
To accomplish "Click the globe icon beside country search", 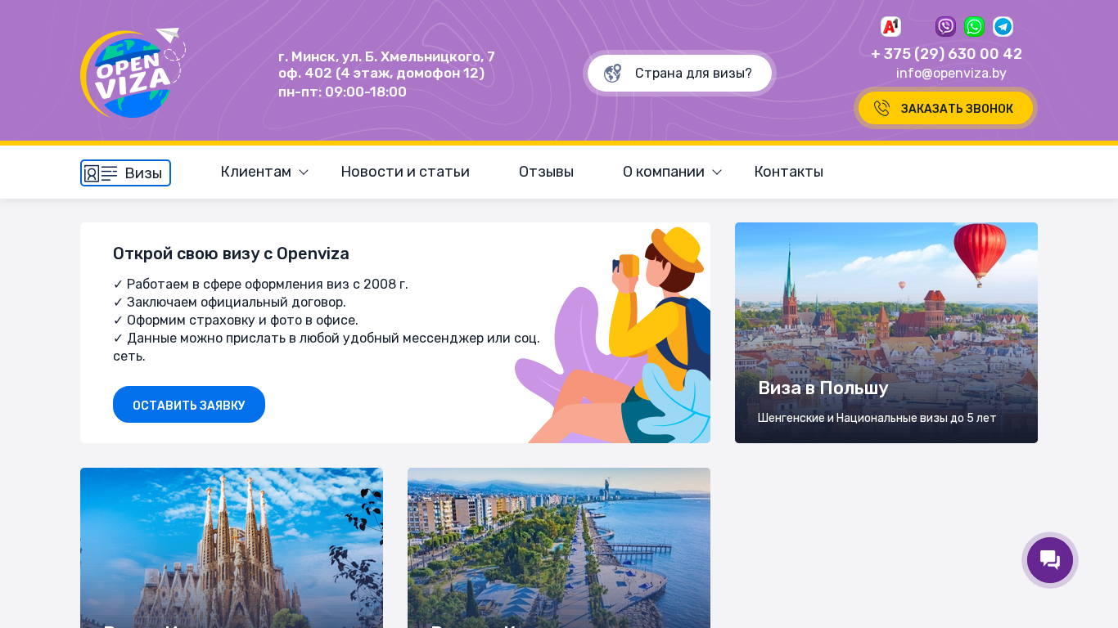I will pos(612,74).
